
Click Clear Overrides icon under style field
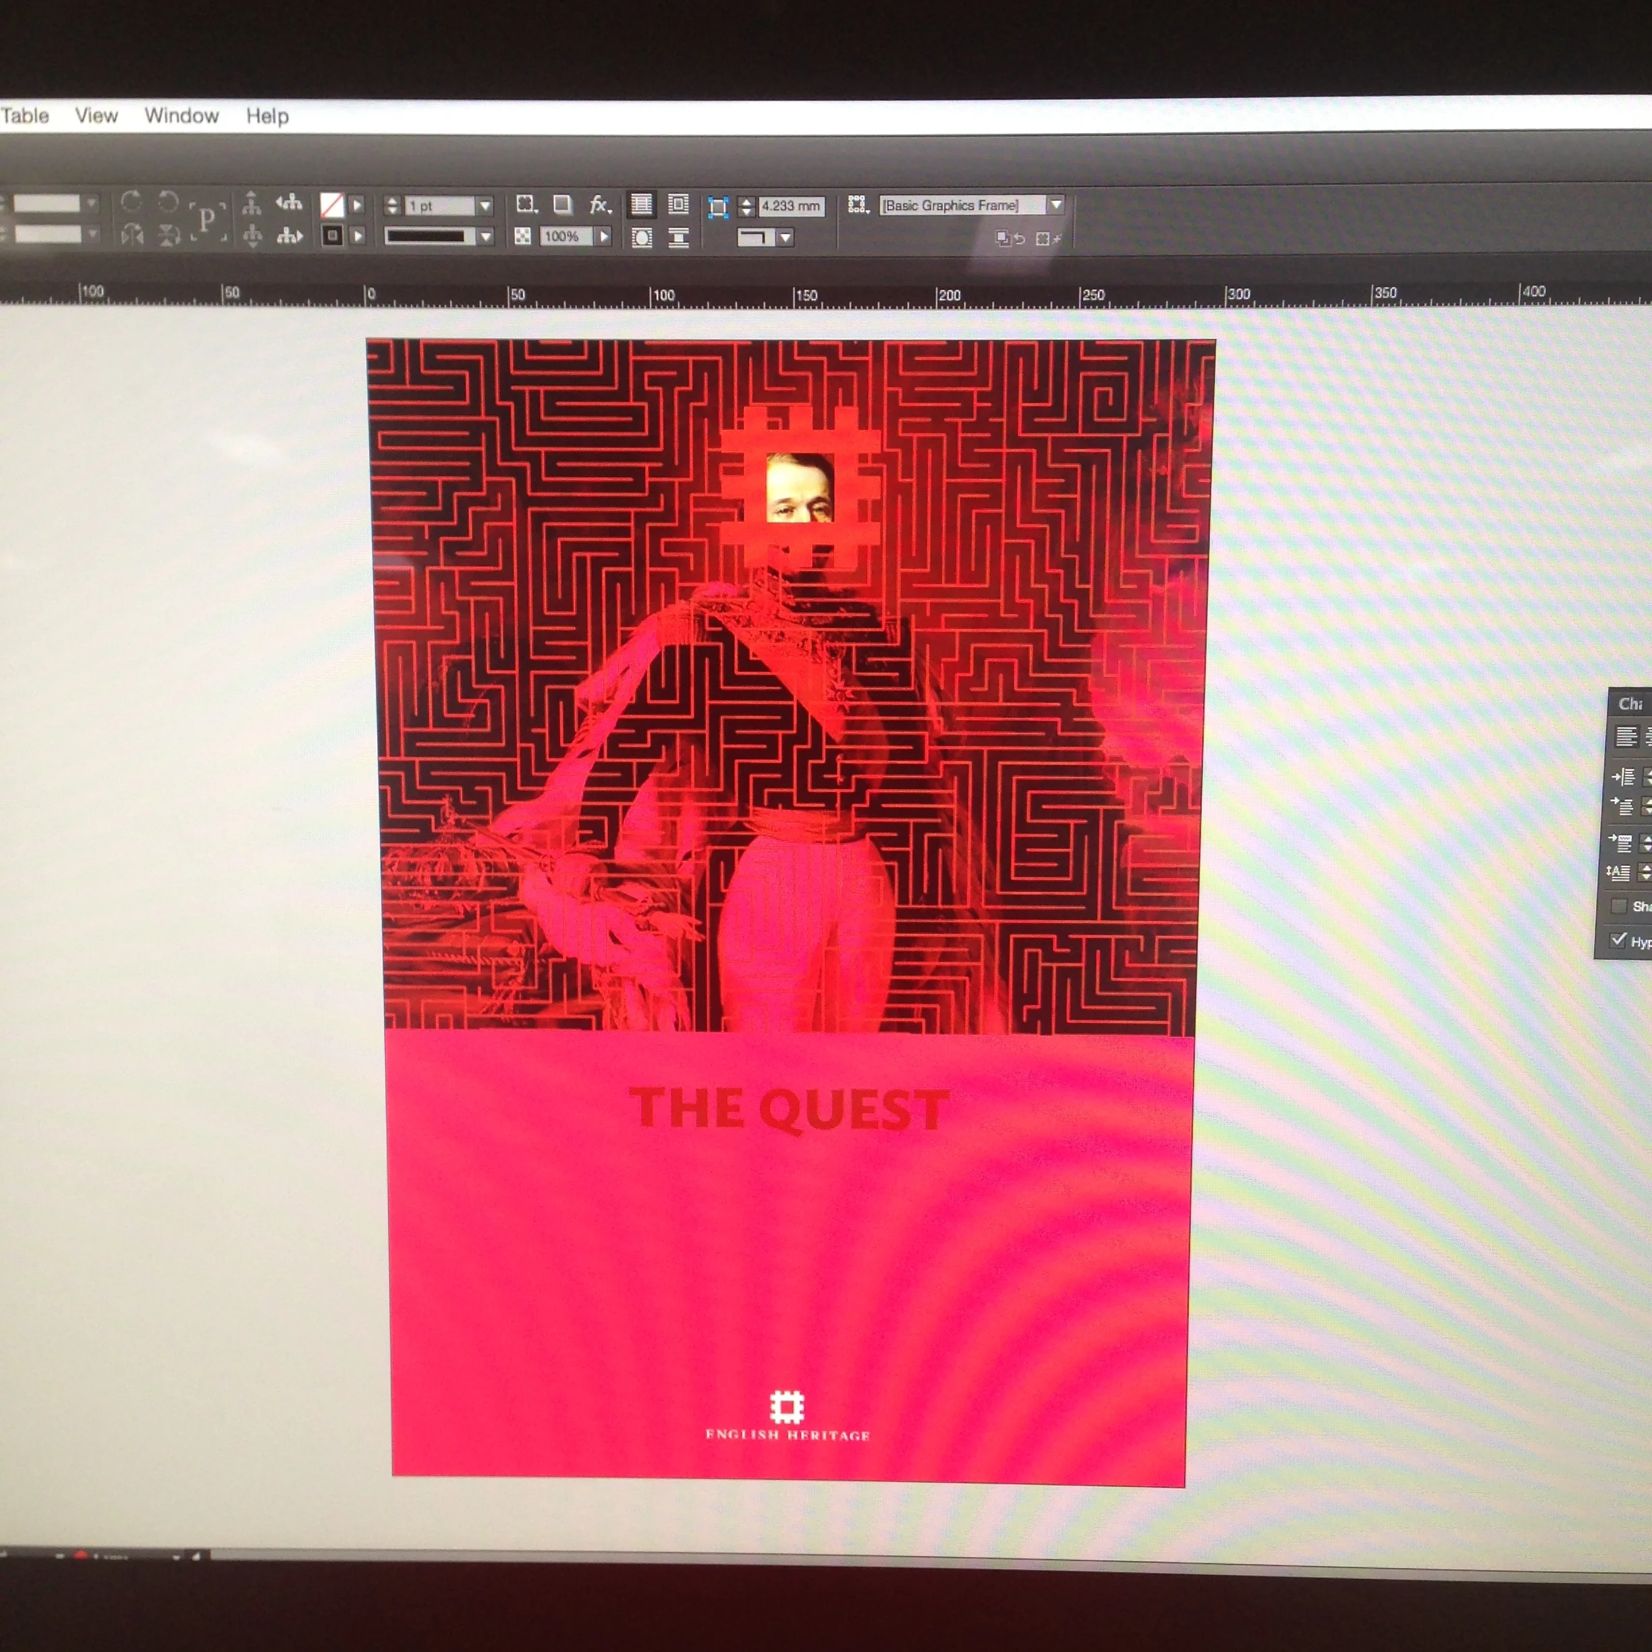(1010, 240)
